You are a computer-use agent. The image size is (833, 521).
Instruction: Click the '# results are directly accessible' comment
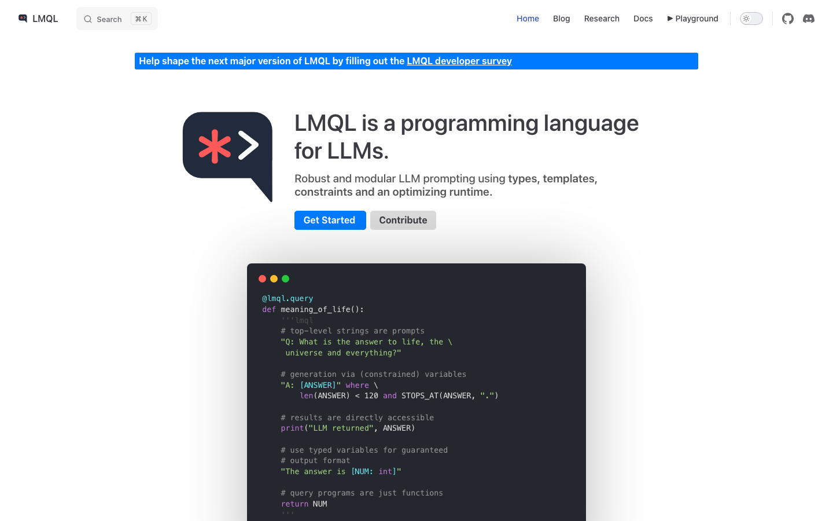(x=357, y=417)
